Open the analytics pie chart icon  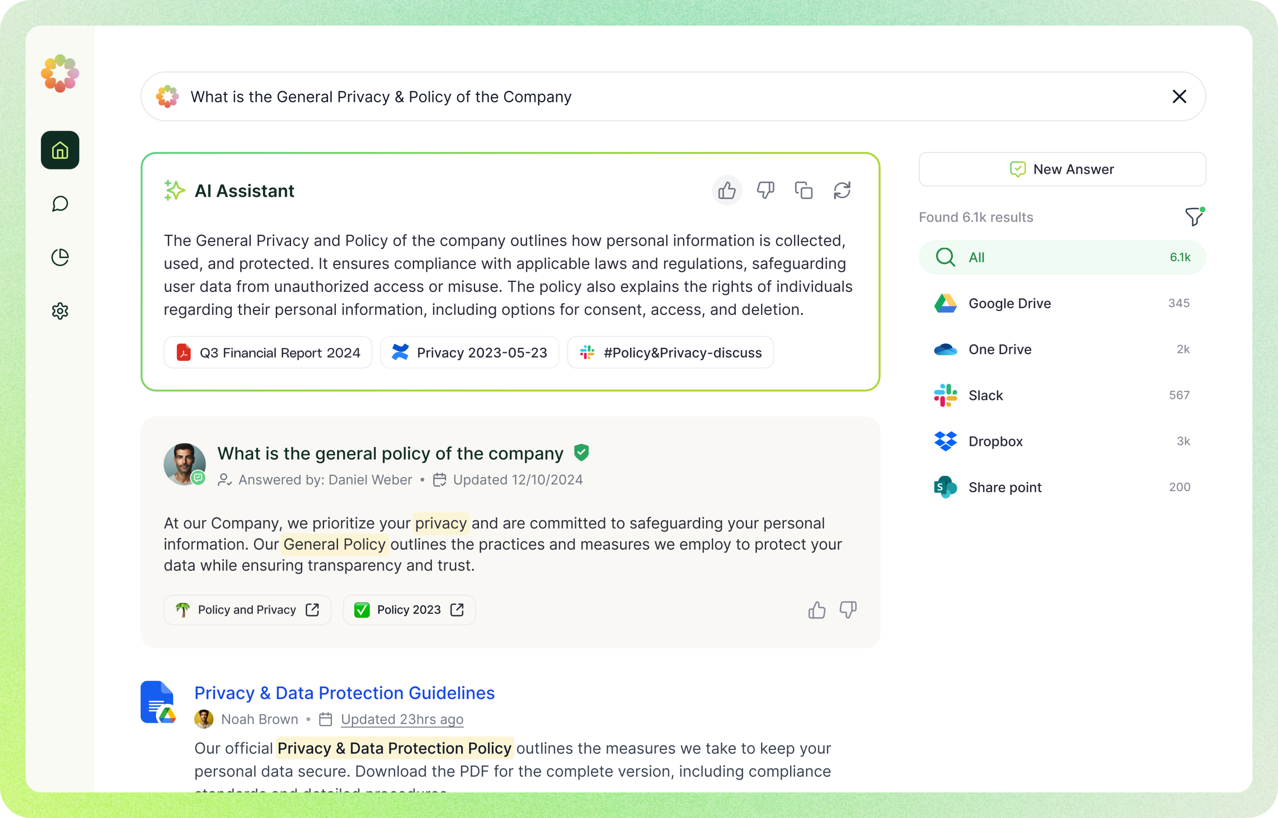pos(60,257)
